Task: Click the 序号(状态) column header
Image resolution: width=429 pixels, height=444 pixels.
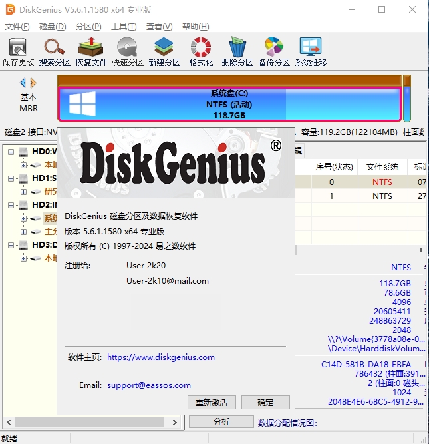Action: pyautogui.click(x=334, y=167)
